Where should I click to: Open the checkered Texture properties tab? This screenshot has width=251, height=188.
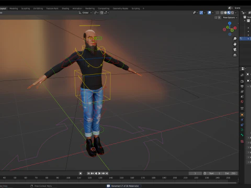coord(242,142)
